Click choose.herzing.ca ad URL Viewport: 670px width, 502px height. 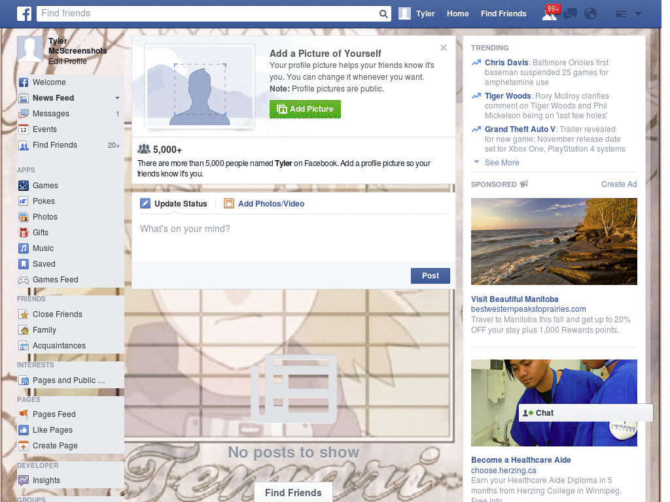[503, 471]
